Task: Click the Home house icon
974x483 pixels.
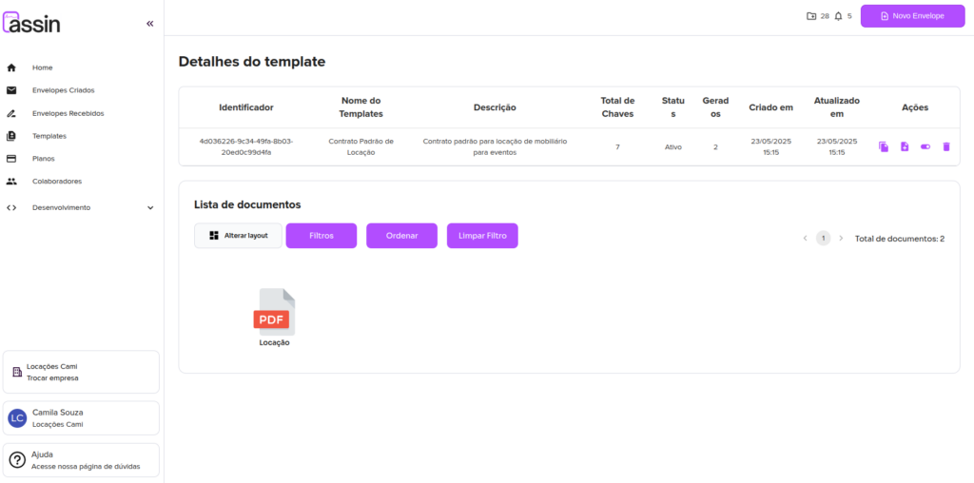Action: point(11,68)
